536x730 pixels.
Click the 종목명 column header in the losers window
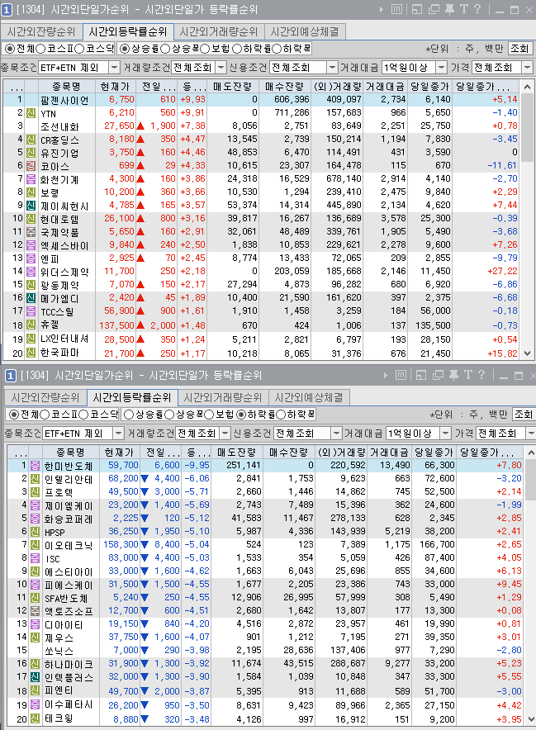tap(71, 452)
